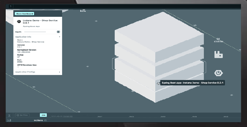Click the icon left of Set Time
Screen dimensions: 247x127
[9, 115]
